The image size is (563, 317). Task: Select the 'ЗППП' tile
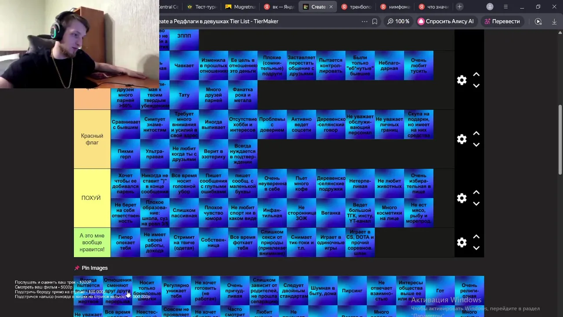(184, 40)
